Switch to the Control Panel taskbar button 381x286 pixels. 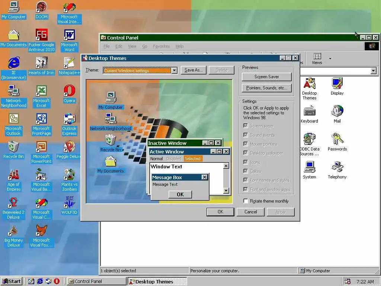(x=96, y=281)
